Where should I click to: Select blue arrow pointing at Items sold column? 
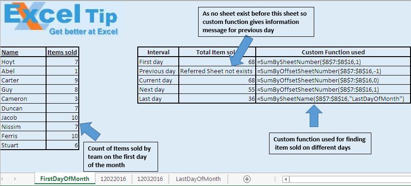click(90, 130)
